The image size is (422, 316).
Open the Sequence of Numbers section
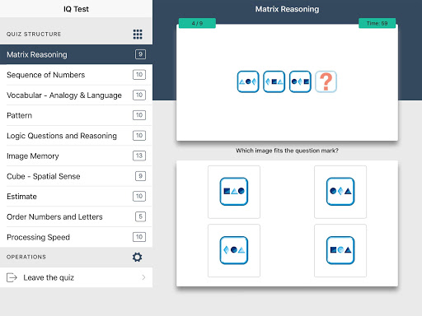(x=76, y=75)
